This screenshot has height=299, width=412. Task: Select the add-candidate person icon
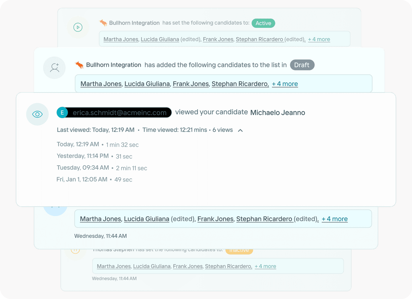coord(55,68)
